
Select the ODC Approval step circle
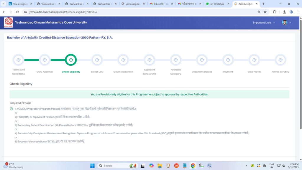pos(45,60)
